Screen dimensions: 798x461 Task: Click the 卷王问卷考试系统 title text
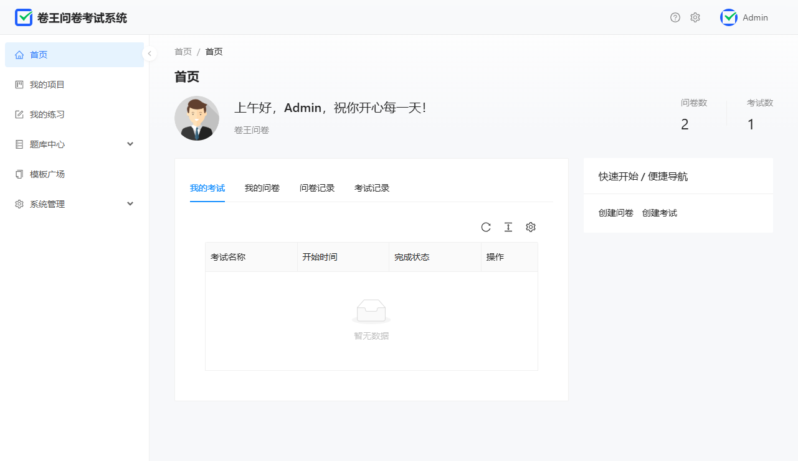coord(82,18)
